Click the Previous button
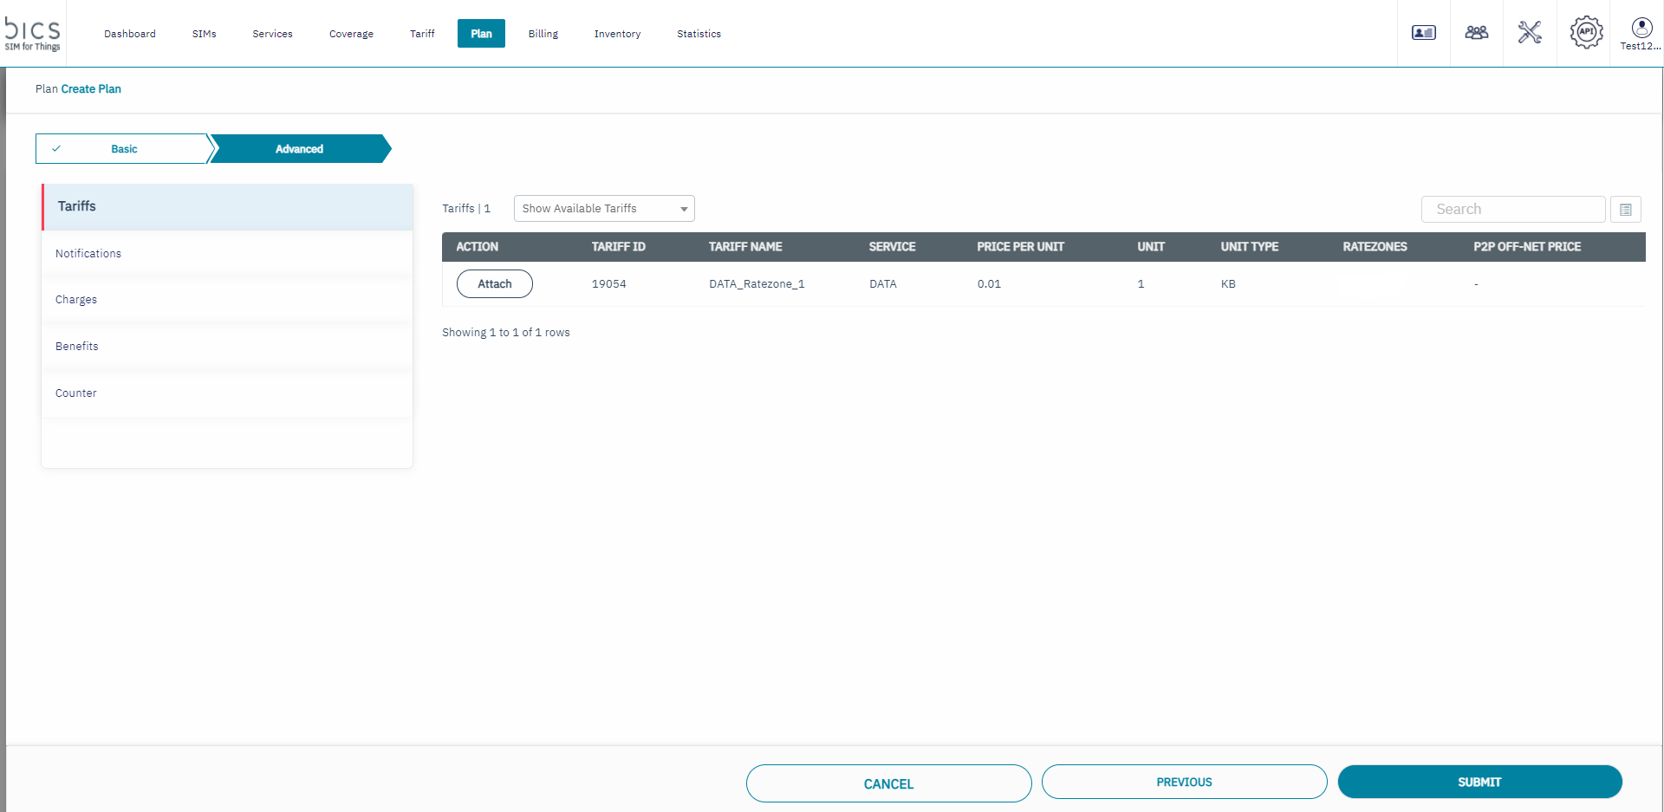 click(1184, 782)
